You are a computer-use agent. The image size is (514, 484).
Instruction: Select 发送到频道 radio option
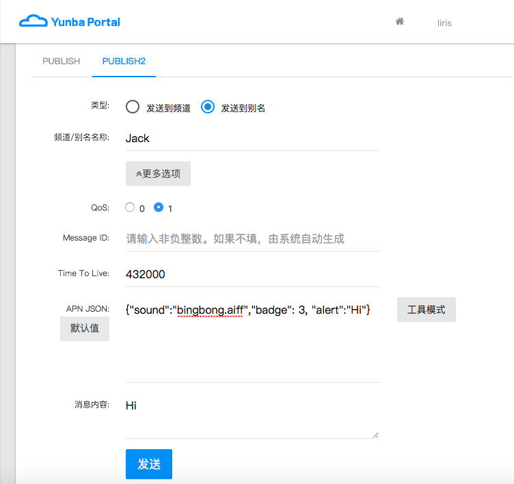pyautogui.click(x=133, y=107)
